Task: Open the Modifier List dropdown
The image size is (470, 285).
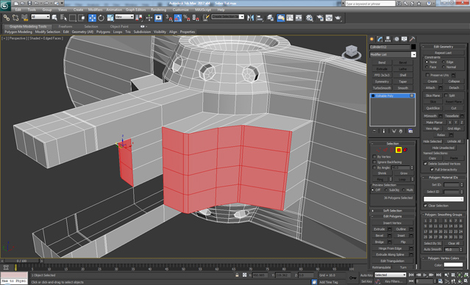Action: pos(393,54)
